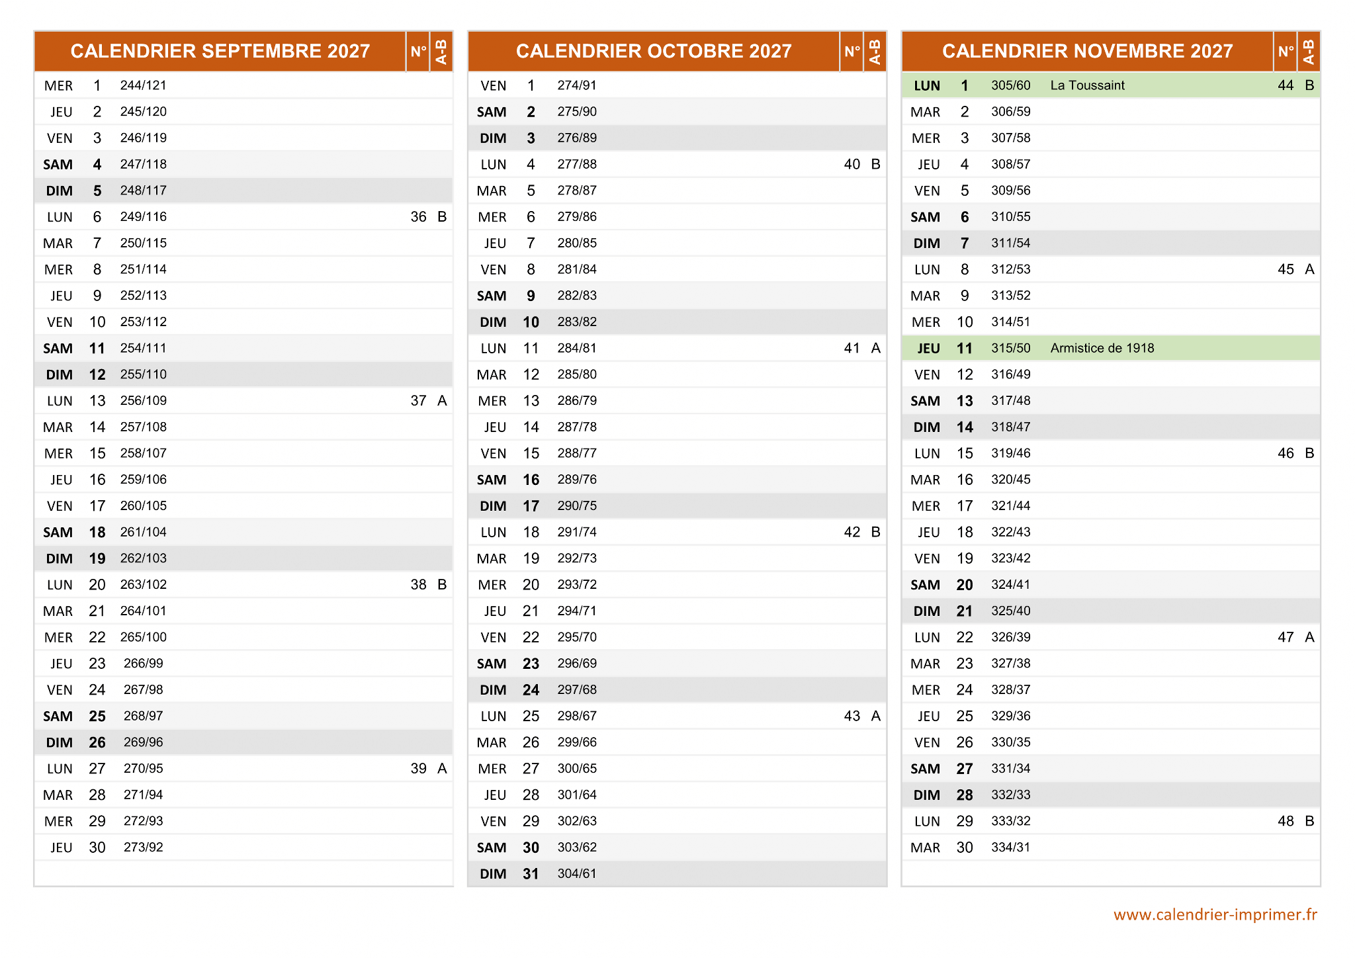Click the Calendrier Novembre 2027 header
The image size is (1355, 958).
pos(1087,51)
